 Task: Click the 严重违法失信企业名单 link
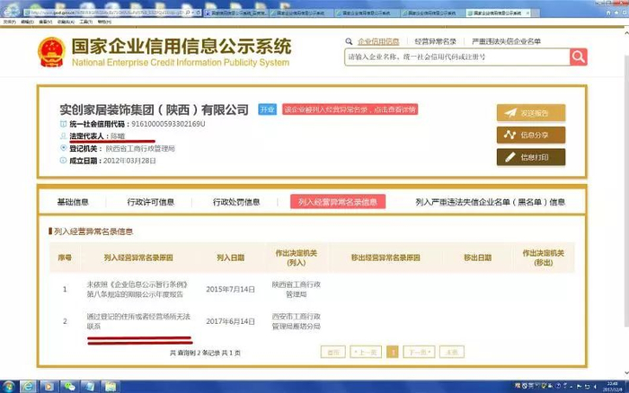(x=506, y=41)
